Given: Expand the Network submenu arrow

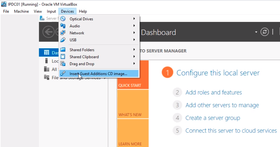Looking at the screenshot, I should (x=134, y=33).
